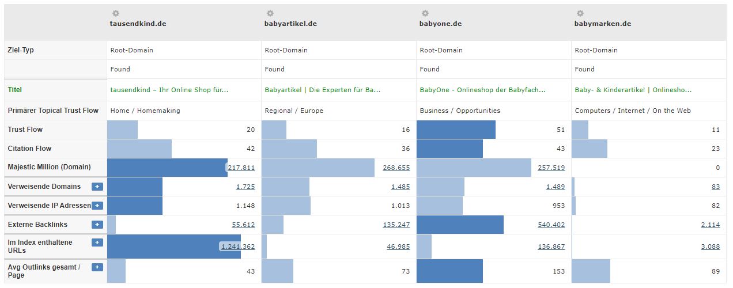The image size is (733, 288).
Task: Open external backlinks count 540.402
Action: tap(551, 225)
